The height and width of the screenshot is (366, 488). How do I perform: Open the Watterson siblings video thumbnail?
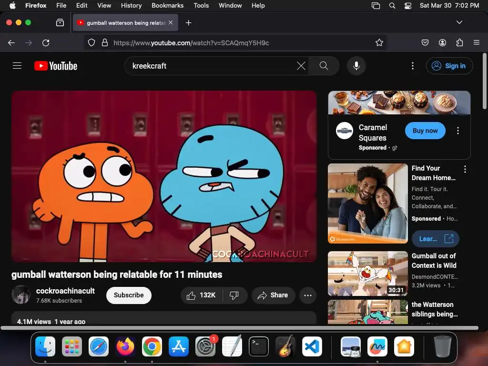(x=368, y=312)
